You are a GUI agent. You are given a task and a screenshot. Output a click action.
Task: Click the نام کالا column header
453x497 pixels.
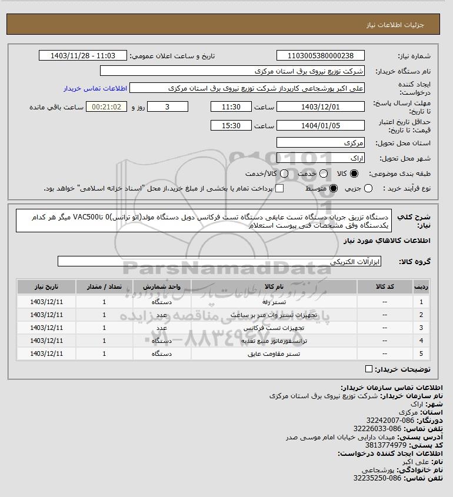click(274, 286)
